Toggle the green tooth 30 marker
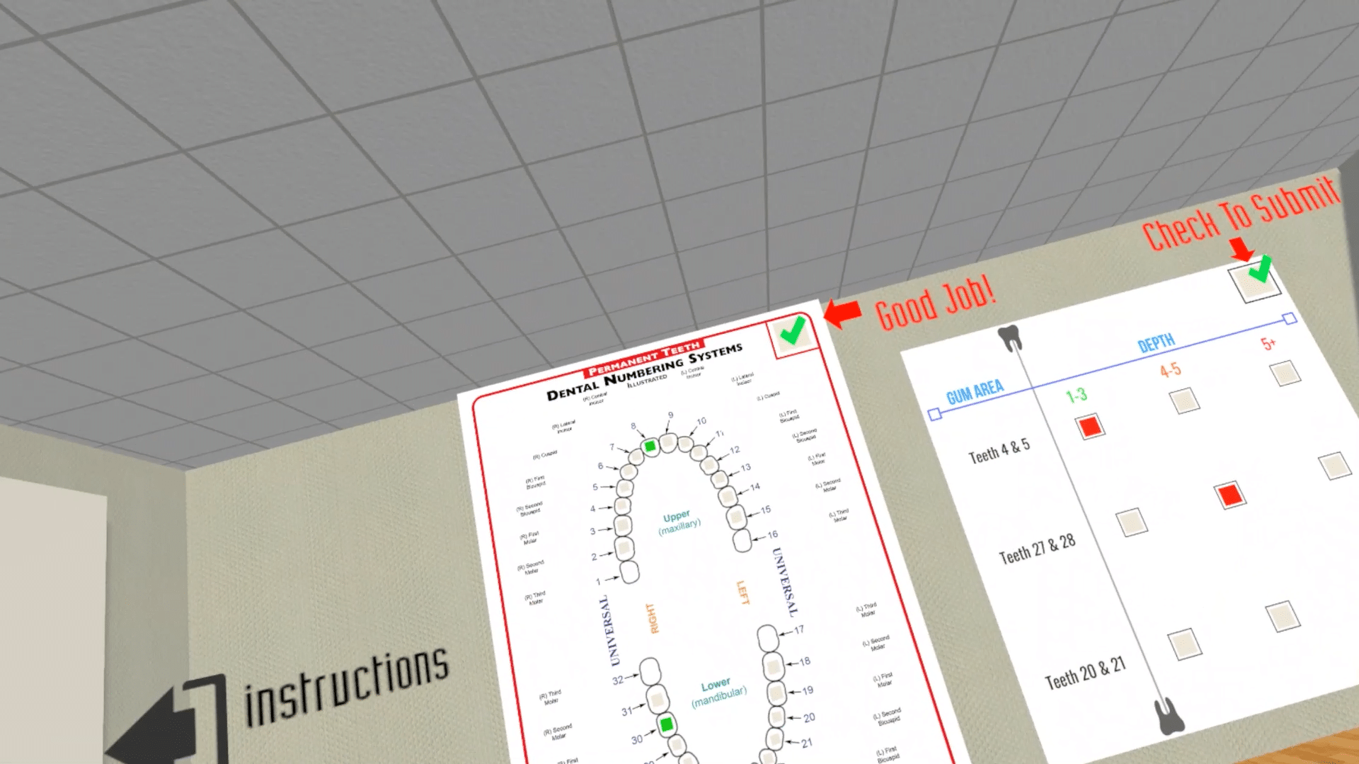The height and width of the screenshot is (764, 1359). pos(666,724)
